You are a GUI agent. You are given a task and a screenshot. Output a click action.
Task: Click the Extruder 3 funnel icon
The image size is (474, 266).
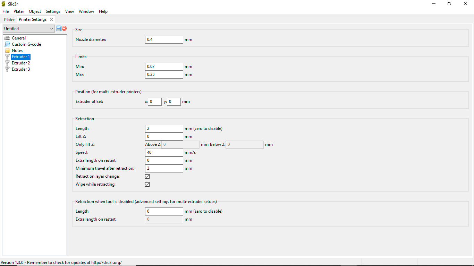coord(7,69)
